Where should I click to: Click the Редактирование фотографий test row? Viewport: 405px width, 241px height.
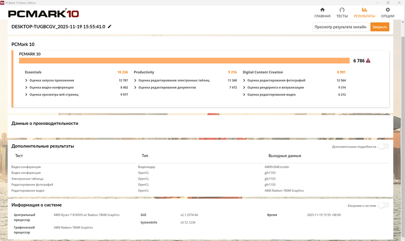[x=32, y=185]
